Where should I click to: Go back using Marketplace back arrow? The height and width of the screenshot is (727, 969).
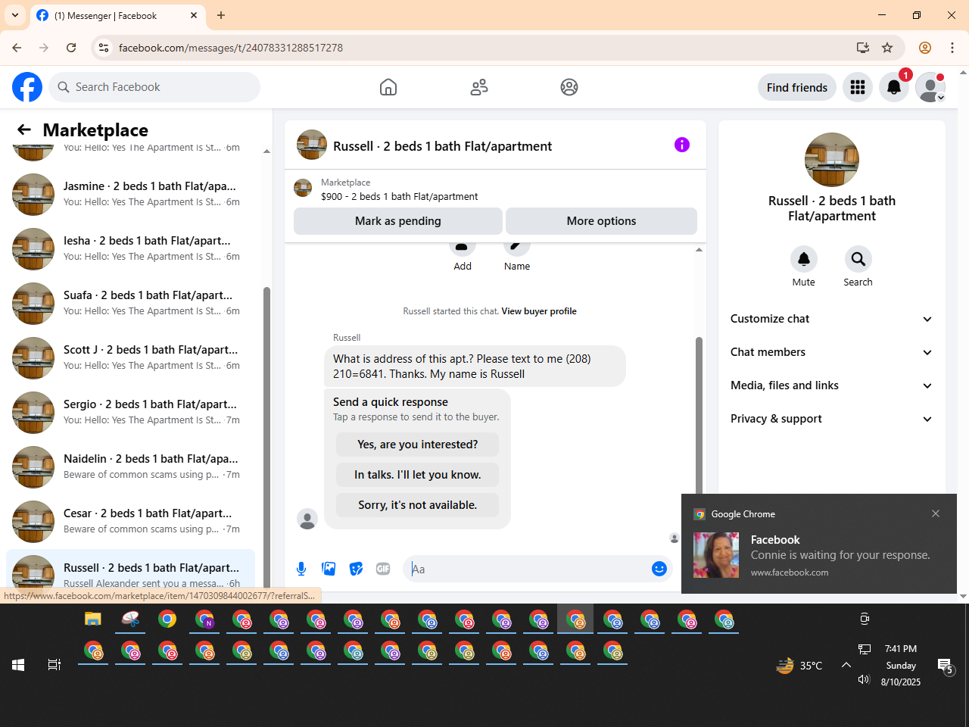tap(24, 129)
